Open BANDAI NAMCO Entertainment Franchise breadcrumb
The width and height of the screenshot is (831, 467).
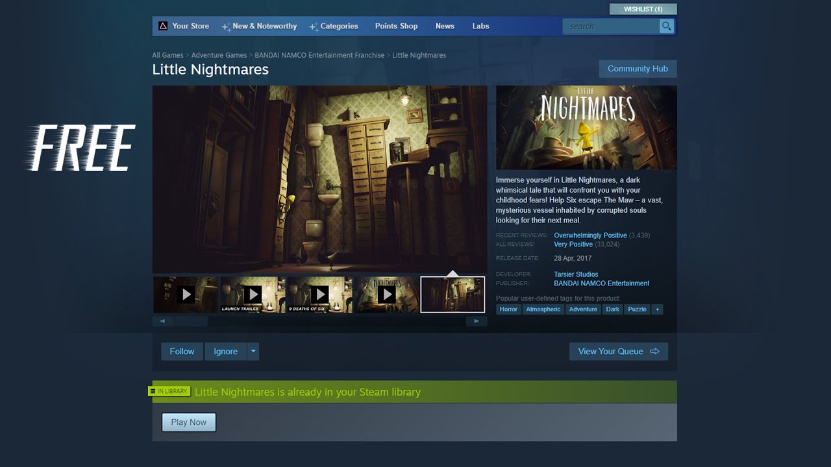coord(319,55)
